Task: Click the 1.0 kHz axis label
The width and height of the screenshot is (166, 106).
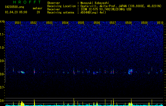Action: pos(2,48)
